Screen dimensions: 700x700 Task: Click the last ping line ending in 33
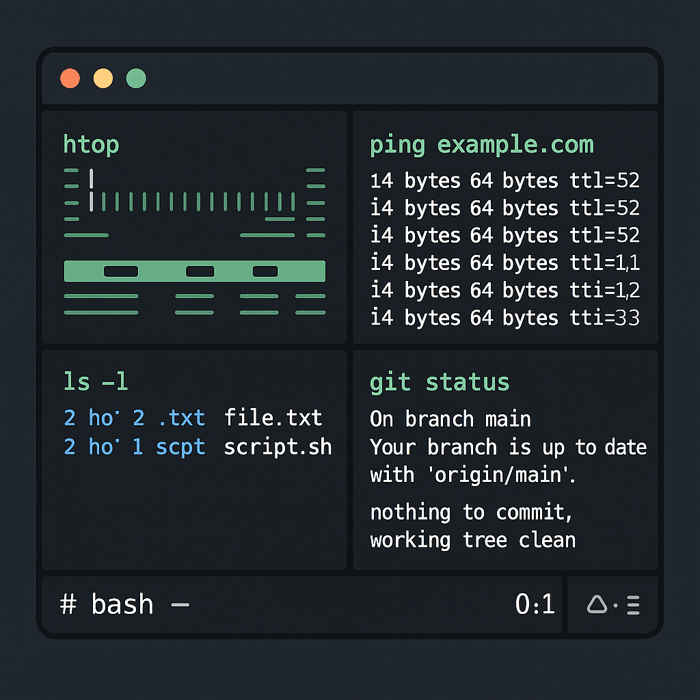[504, 317]
